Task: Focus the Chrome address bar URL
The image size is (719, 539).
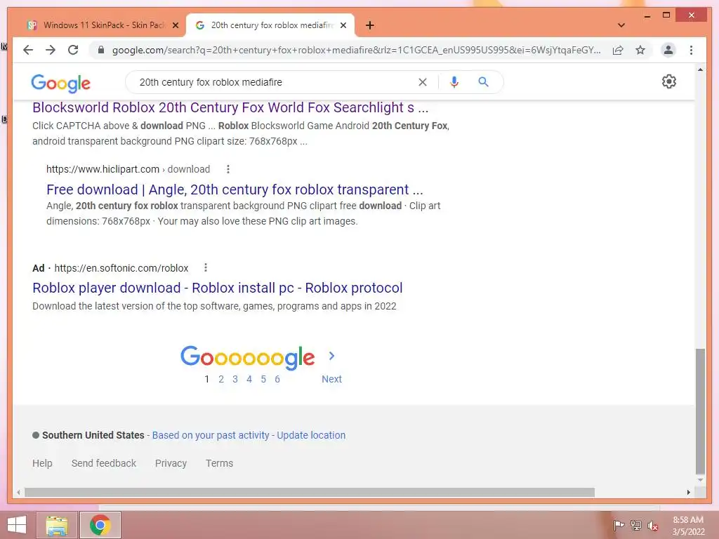Action: pyautogui.click(x=356, y=50)
